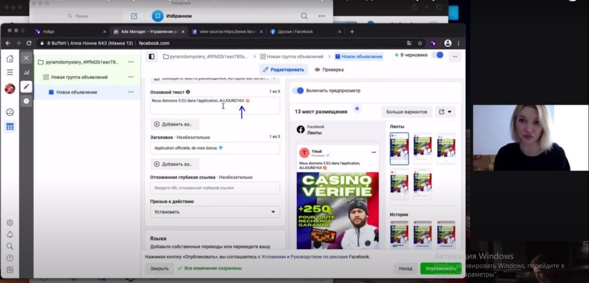
Task: Click the Telegram compose new message icon
Action: 134,16
